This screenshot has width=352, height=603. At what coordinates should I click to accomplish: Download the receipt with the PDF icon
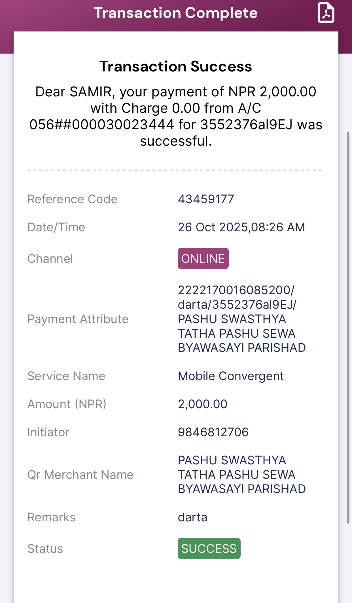(x=326, y=12)
